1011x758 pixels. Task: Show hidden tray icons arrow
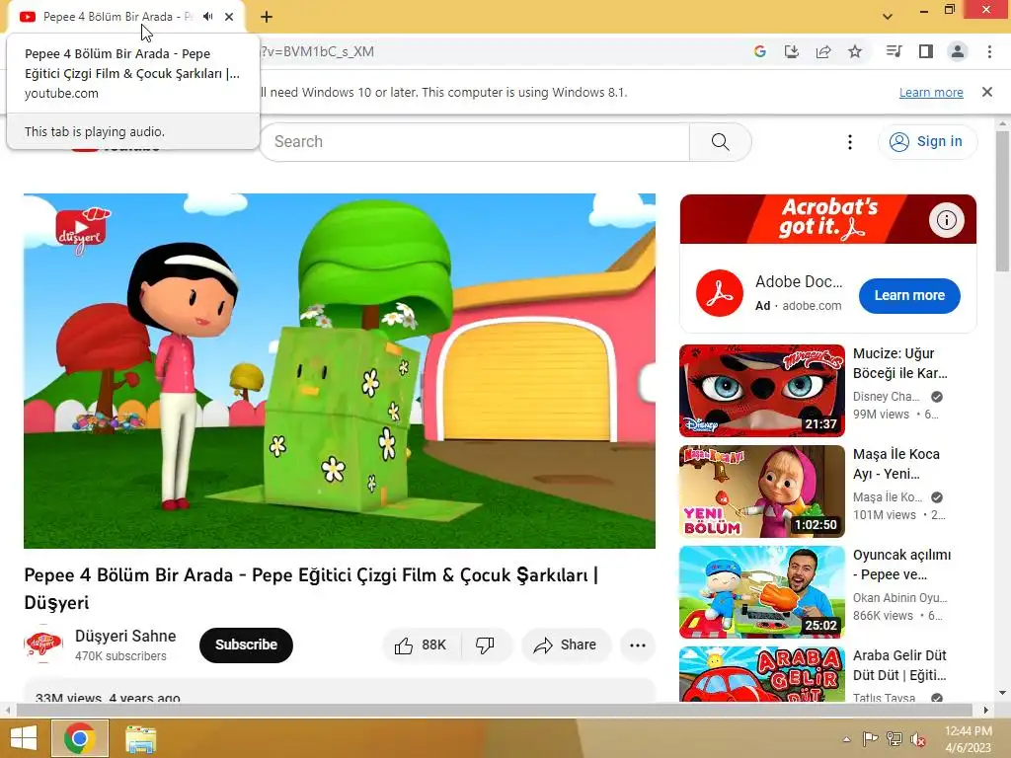tap(846, 739)
